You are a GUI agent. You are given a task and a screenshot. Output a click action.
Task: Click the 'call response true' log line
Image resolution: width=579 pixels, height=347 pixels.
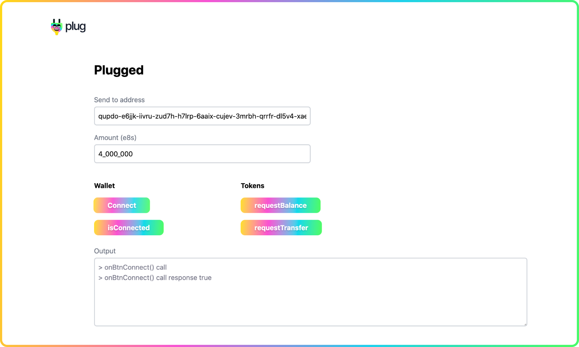click(x=155, y=278)
